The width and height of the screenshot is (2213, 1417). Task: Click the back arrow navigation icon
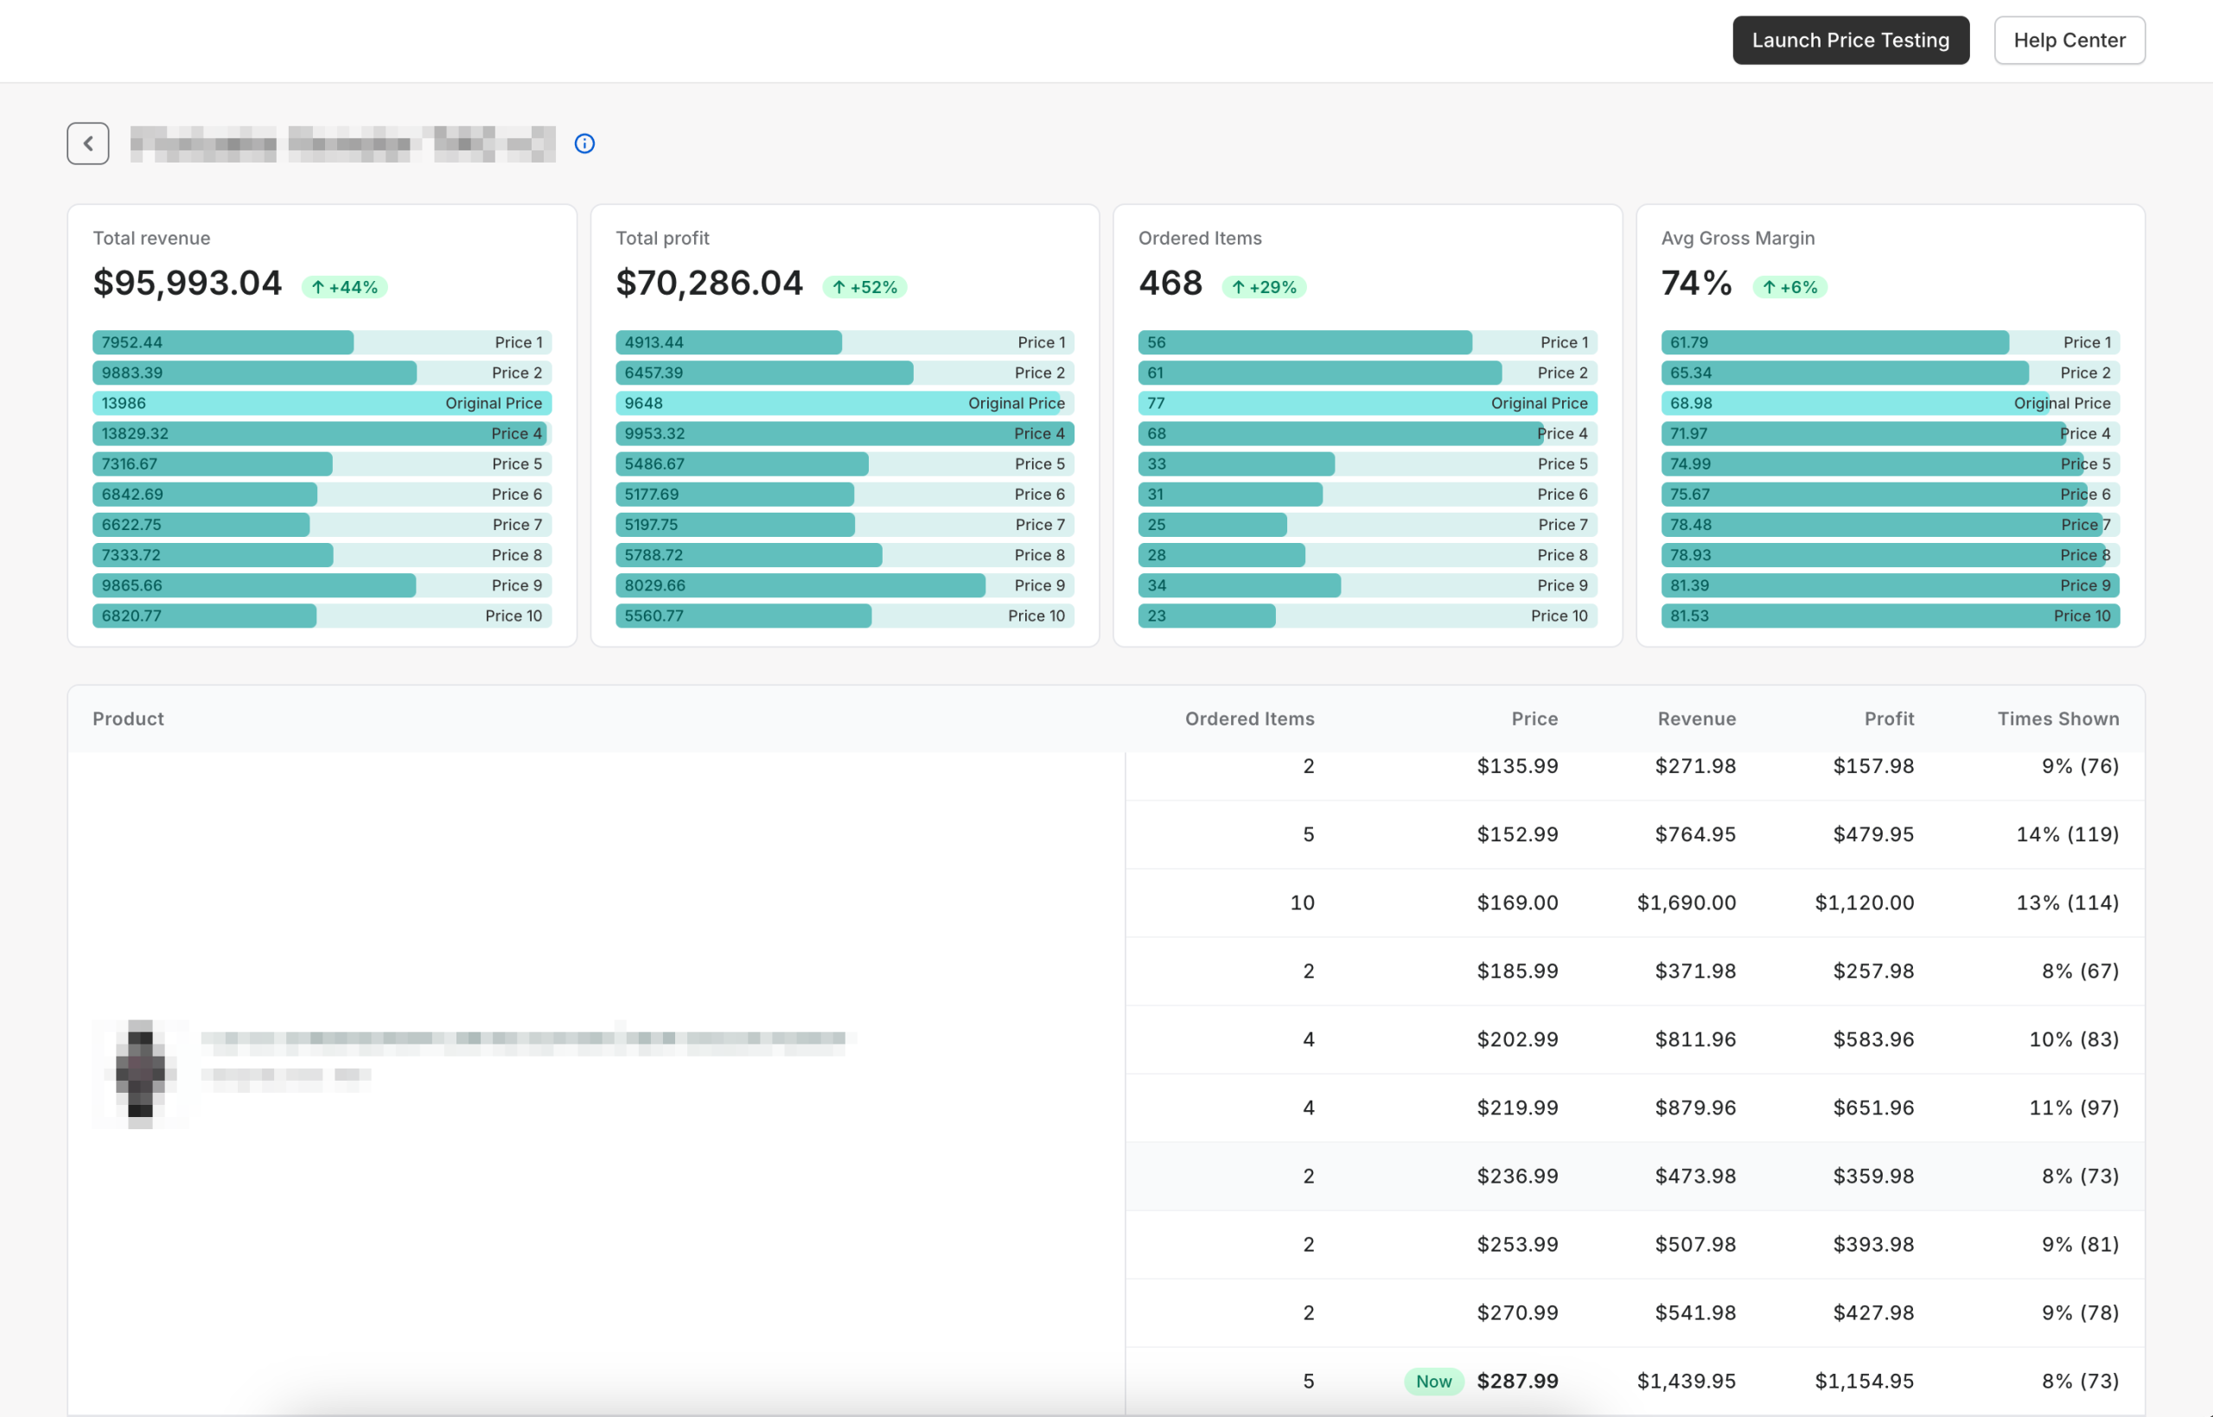coord(87,143)
